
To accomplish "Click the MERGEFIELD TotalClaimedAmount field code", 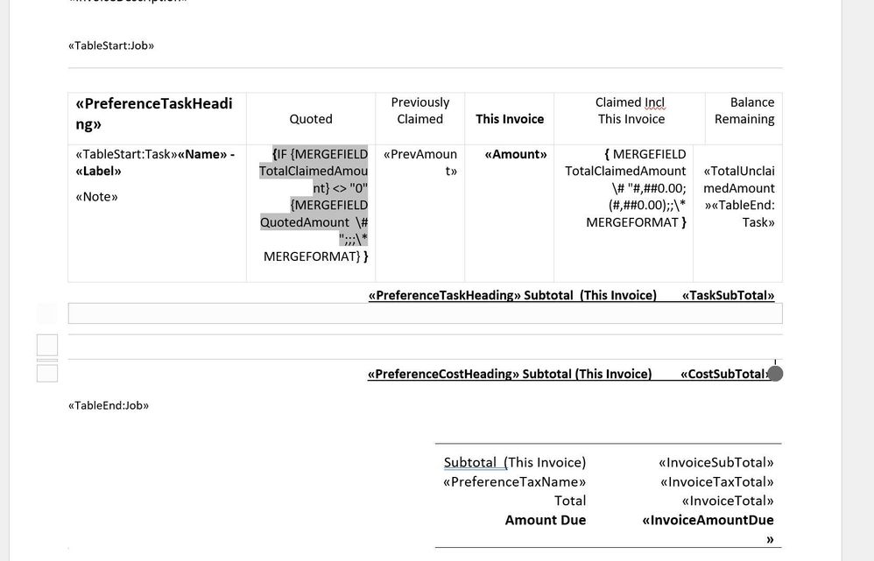I will (x=625, y=188).
